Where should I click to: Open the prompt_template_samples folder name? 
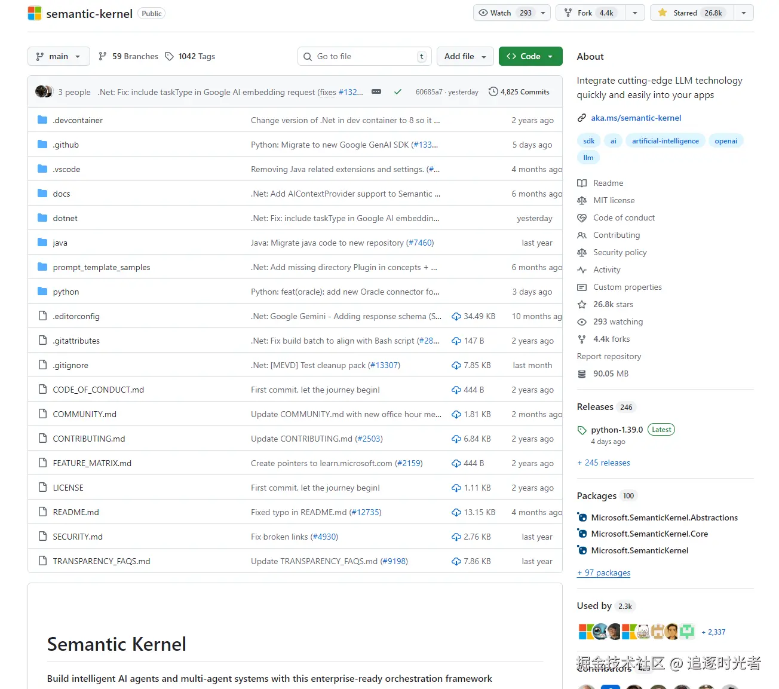click(102, 267)
